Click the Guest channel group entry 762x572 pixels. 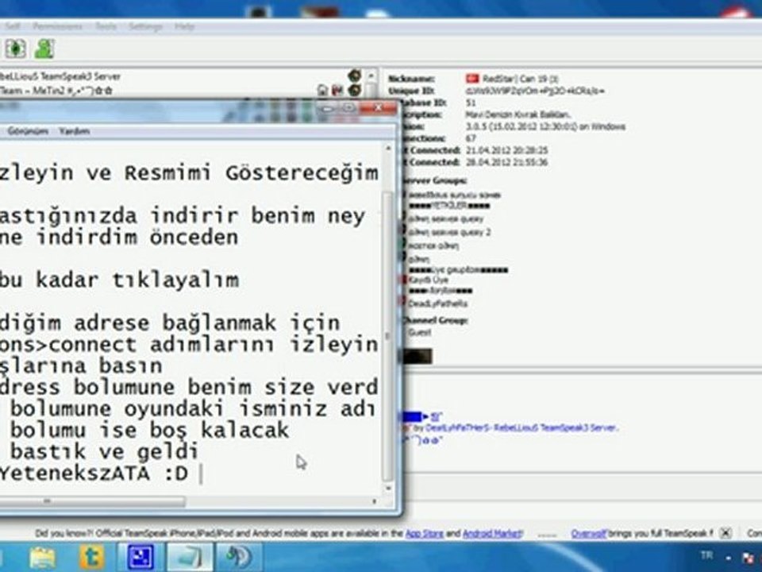pyautogui.click(x=419, y=332)
